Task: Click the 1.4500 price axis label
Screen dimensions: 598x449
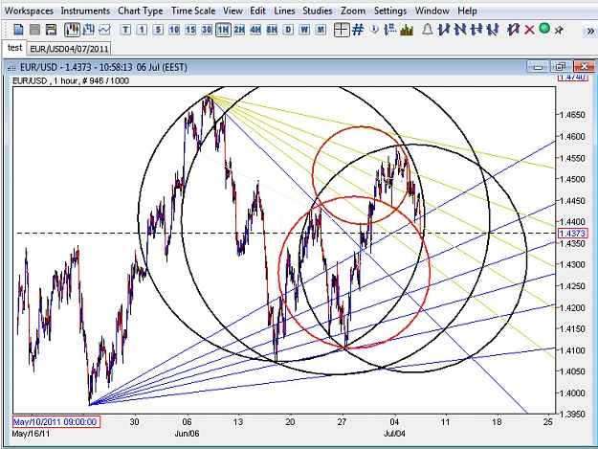Action: (572, 179)
